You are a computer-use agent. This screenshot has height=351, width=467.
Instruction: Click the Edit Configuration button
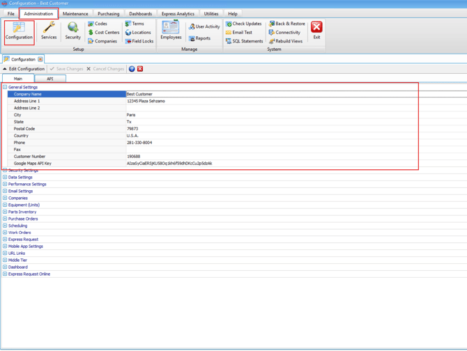pyautogui.click(x=24, y=69)
